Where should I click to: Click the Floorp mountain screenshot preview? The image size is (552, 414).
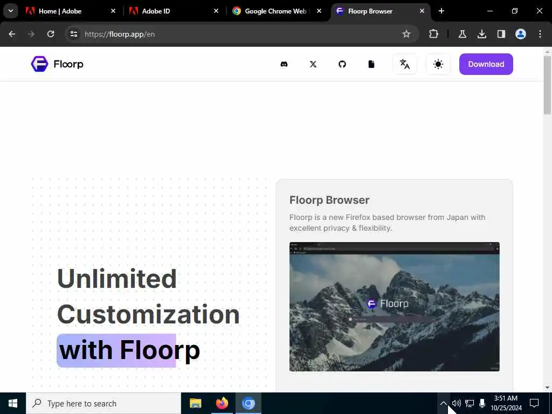[x=394, y=307]
